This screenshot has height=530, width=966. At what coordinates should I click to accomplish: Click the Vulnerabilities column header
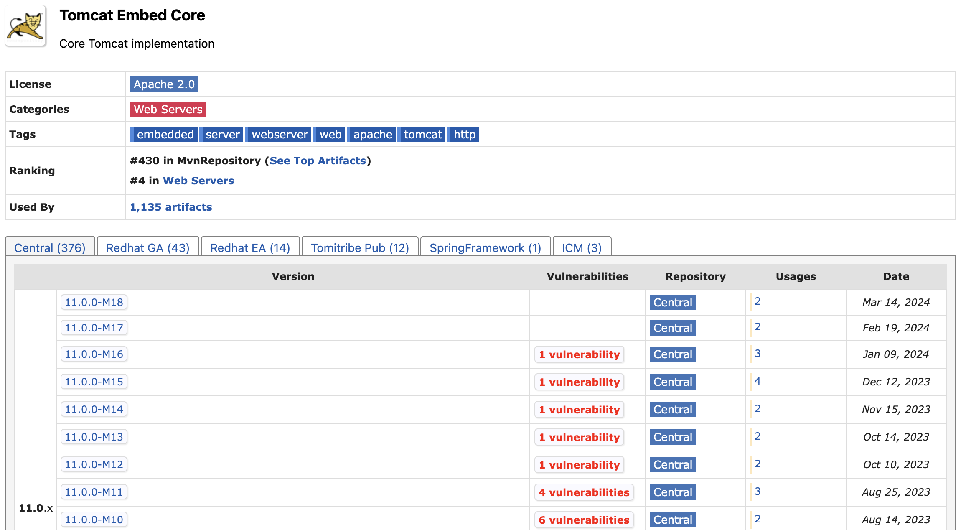pyautogui.click(x=587, y=276)
